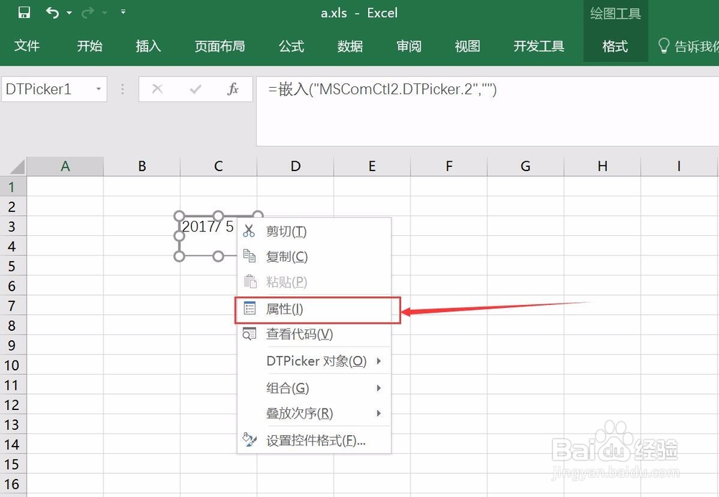Click the formula bar Enter checkmark icon

click(196, 89)
